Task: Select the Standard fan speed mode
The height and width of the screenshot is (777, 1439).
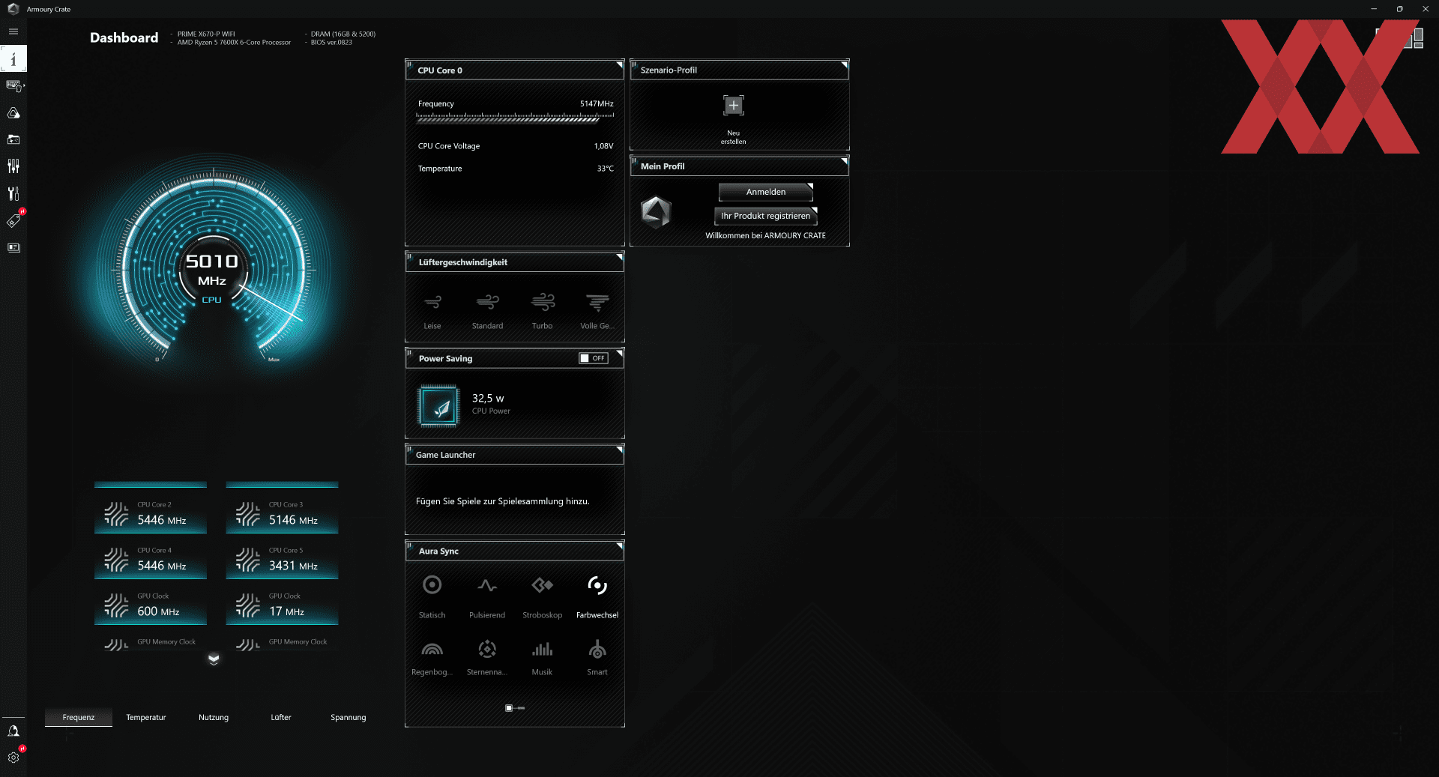Action: tap(487, 311)
